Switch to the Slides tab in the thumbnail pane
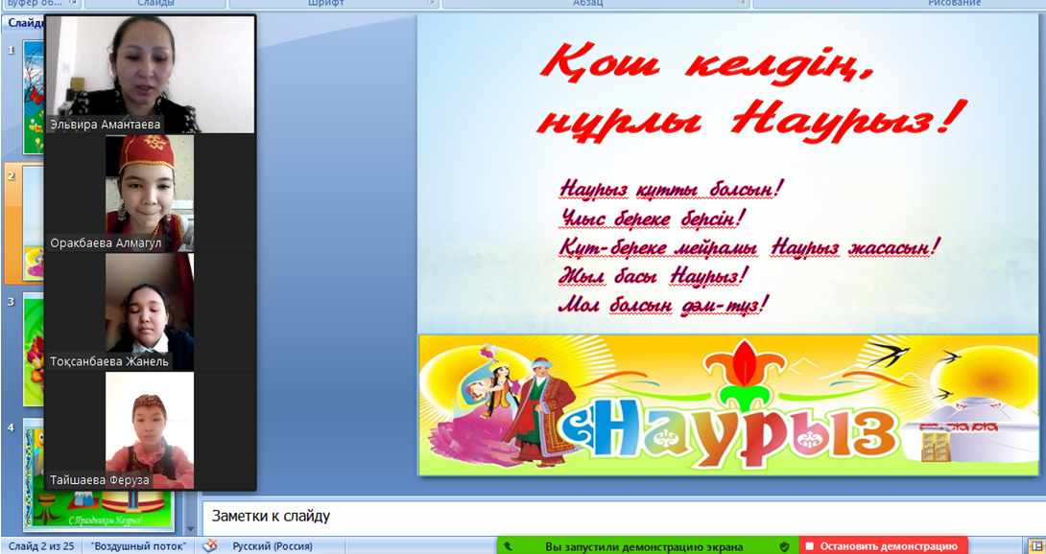 24,23
